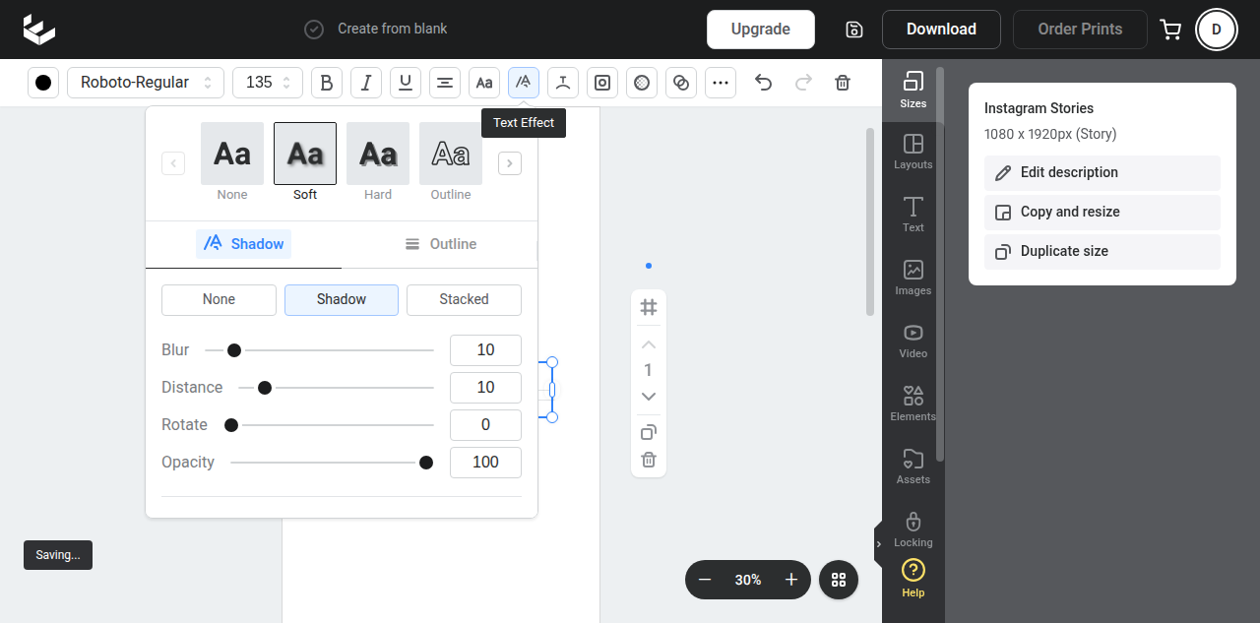Click the text background frame icon

coord(602,83)
